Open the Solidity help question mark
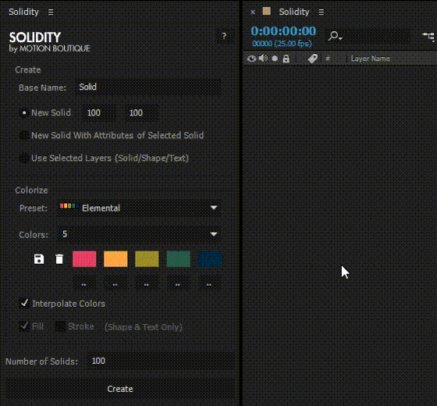 click(224, 36)
